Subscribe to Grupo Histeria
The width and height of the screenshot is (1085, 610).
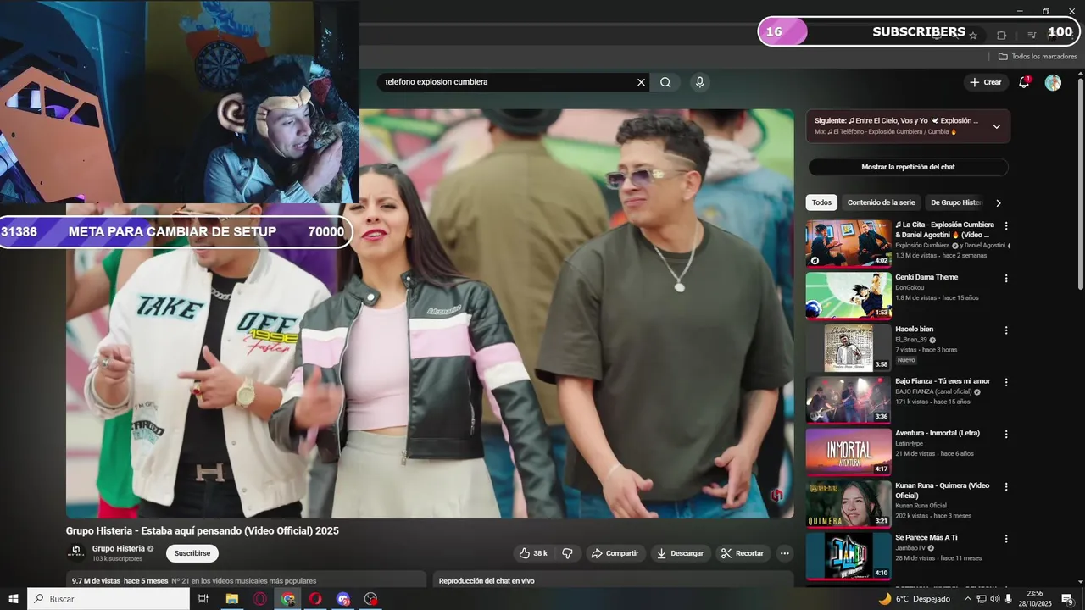(x=192, y=553)
